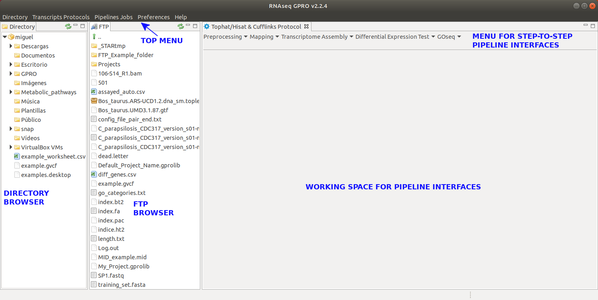
Task: Click the FTP panel refresh icon
Action: [x=181, y=26]
